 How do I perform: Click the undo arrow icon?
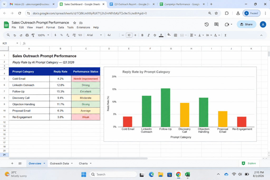tap(15, 35)
